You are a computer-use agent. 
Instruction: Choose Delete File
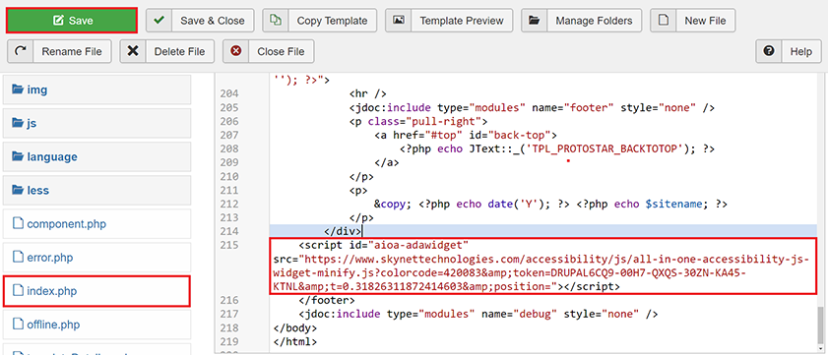coord(166,51)
